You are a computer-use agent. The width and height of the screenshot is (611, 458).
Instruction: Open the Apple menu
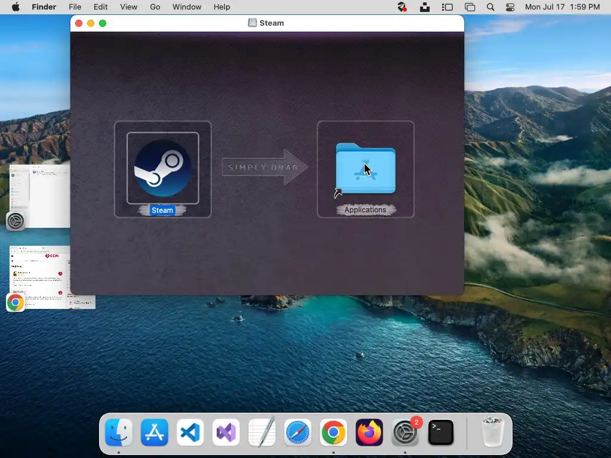point(16,7)
